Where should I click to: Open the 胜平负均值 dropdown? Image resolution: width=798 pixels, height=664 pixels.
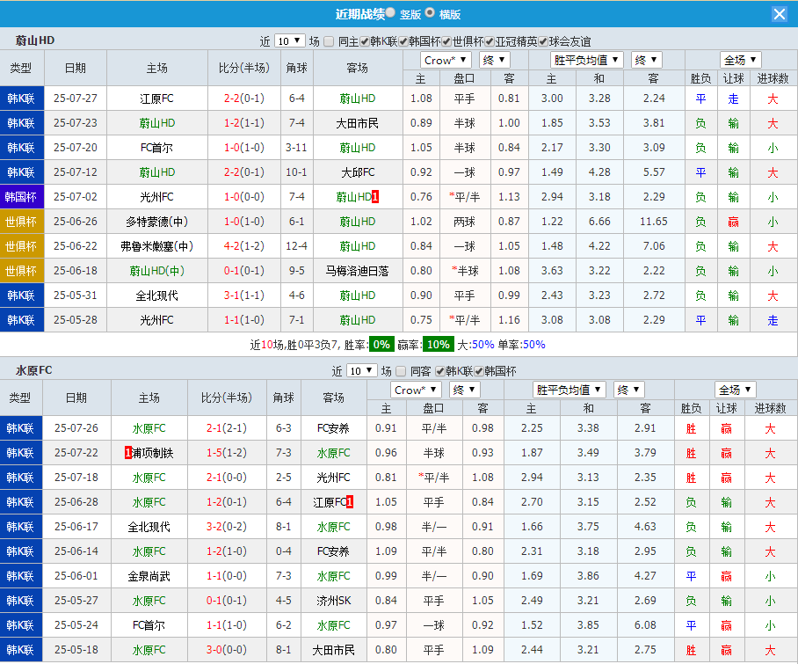(584, 60)
